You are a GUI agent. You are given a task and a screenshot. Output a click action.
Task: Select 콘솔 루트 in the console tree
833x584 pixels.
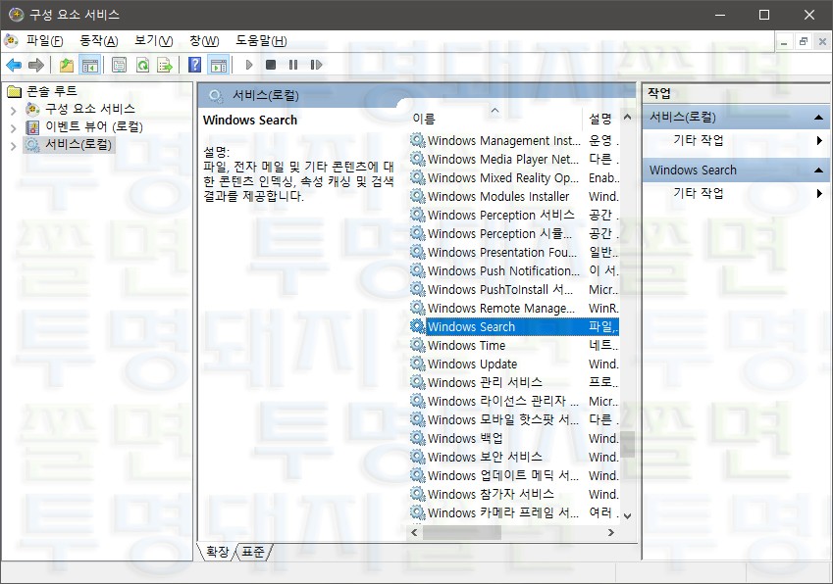click(52, 91)
